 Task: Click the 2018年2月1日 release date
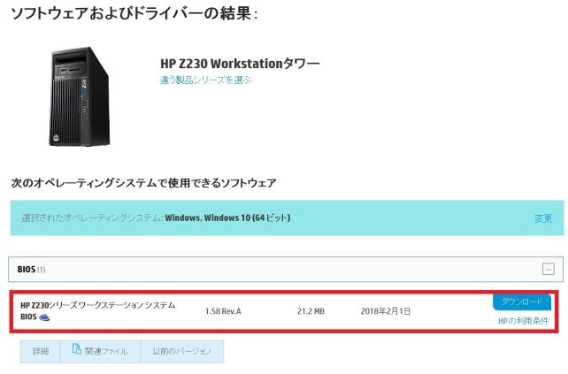pyautogui.click(x=386, y=311)
